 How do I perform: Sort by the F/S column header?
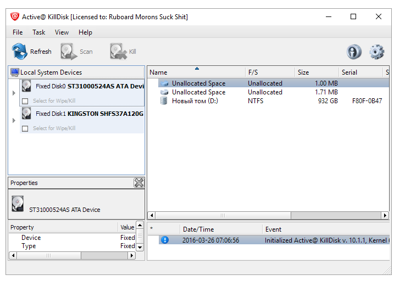(x=270, y=72)
